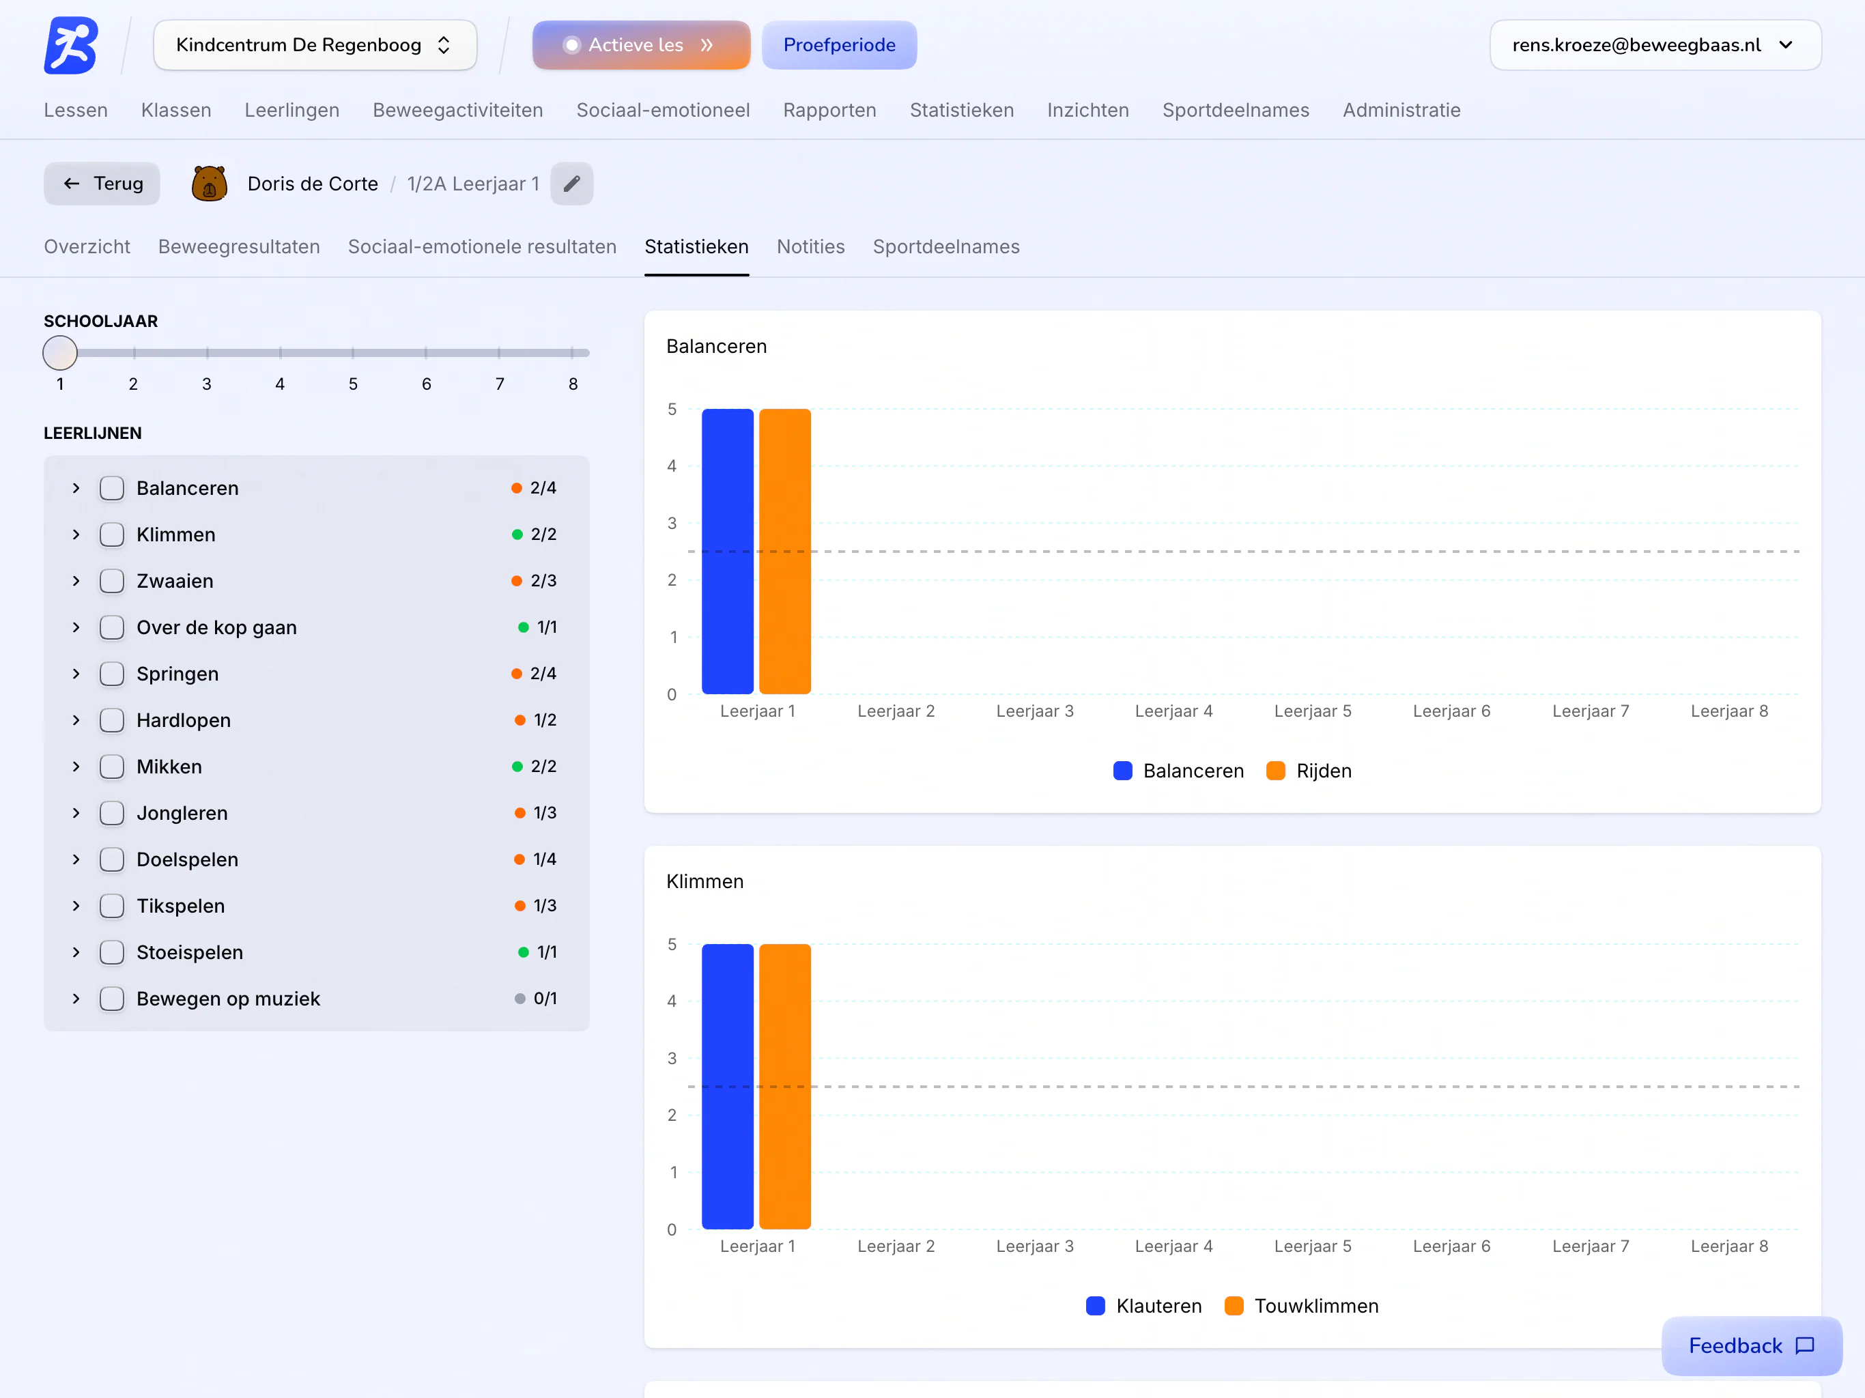Click the bear avatar of Doris de Corte
Screen dimensions: 1865x1398
(209, 184)
